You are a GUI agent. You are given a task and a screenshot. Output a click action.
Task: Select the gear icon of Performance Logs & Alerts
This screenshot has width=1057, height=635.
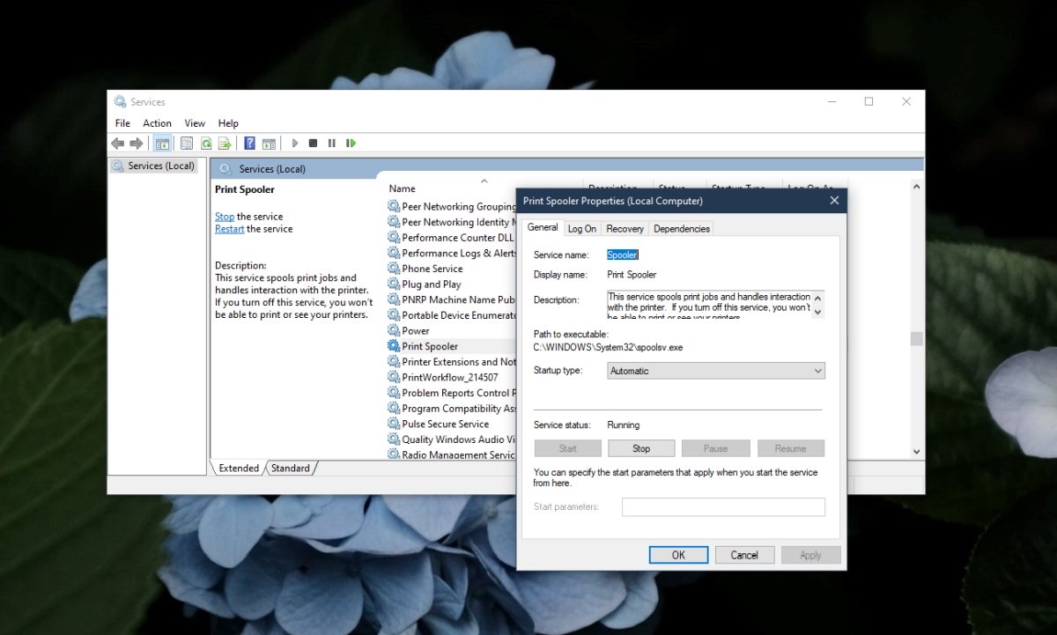coord(394,254)
